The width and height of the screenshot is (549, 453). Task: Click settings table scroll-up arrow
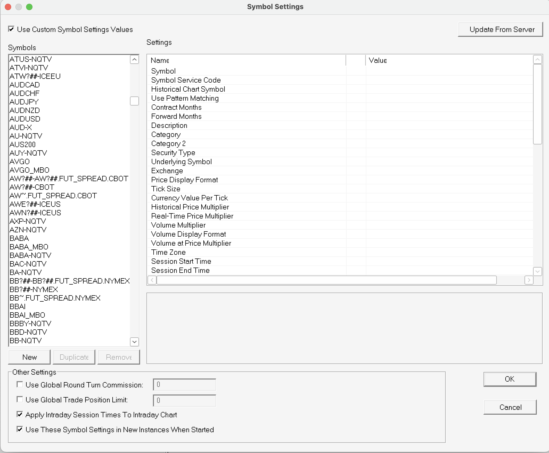[537, 59]
